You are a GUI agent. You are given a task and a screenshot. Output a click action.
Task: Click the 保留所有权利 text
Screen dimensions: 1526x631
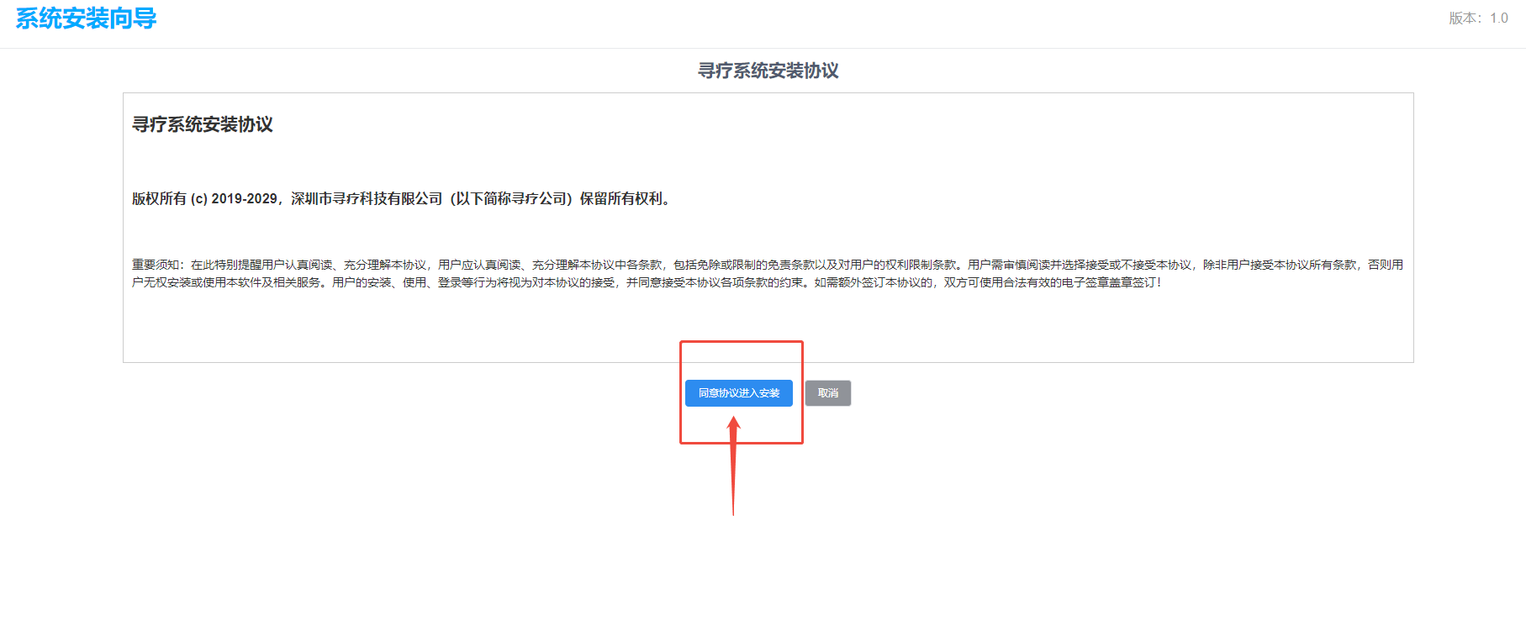(620, 199)
